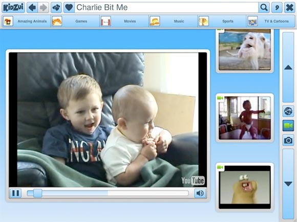Select the green video camera filter
Viewport: 297px width, 222px height.
288,126
